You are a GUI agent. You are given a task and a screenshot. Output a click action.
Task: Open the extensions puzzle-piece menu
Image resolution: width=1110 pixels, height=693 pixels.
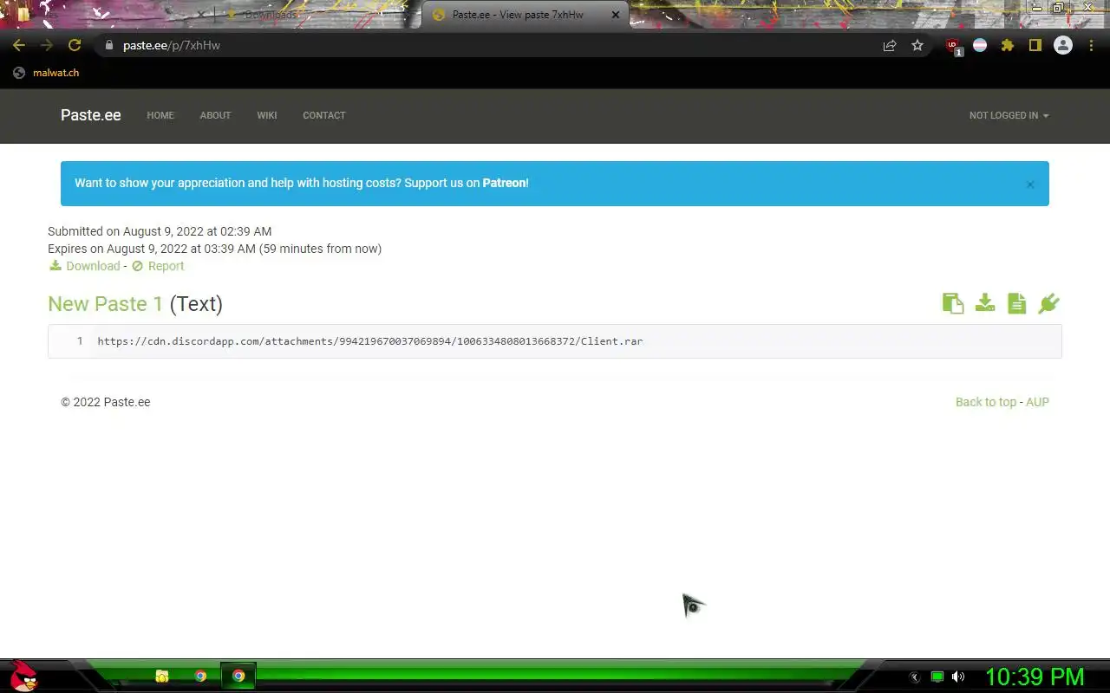pos(1008,45)
